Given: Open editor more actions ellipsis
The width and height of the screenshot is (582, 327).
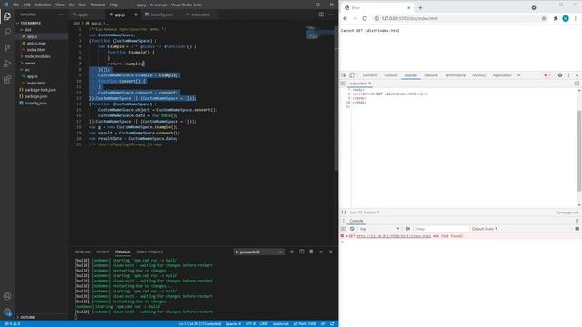Looking at the screenshot, I should point(331,15).
